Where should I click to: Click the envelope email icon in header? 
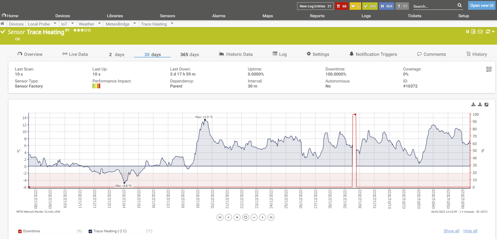[480, 32]
